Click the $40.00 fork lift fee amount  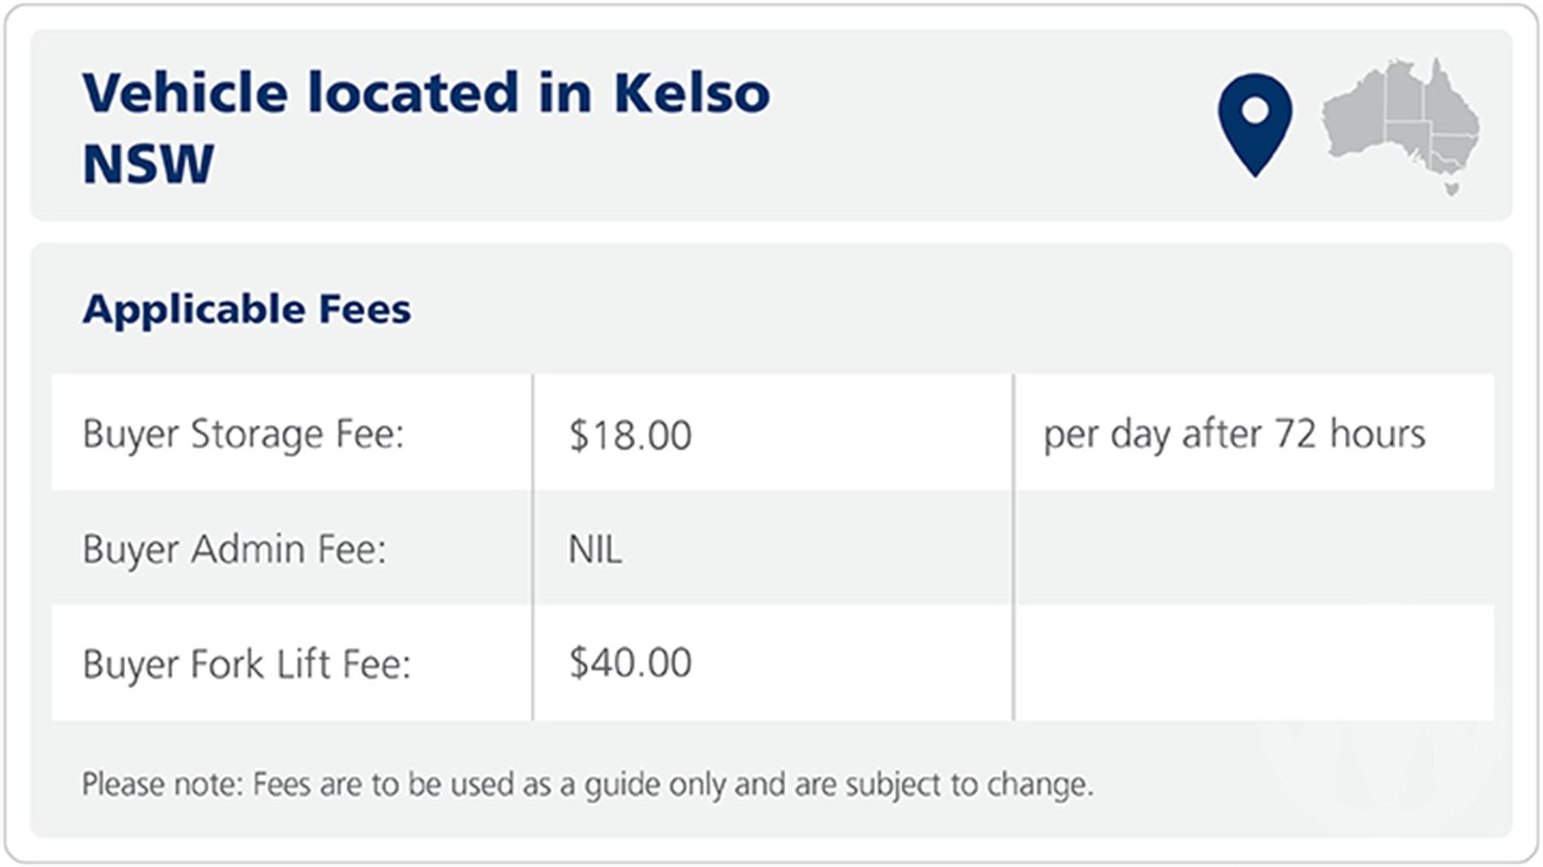[x=630, y=663]
